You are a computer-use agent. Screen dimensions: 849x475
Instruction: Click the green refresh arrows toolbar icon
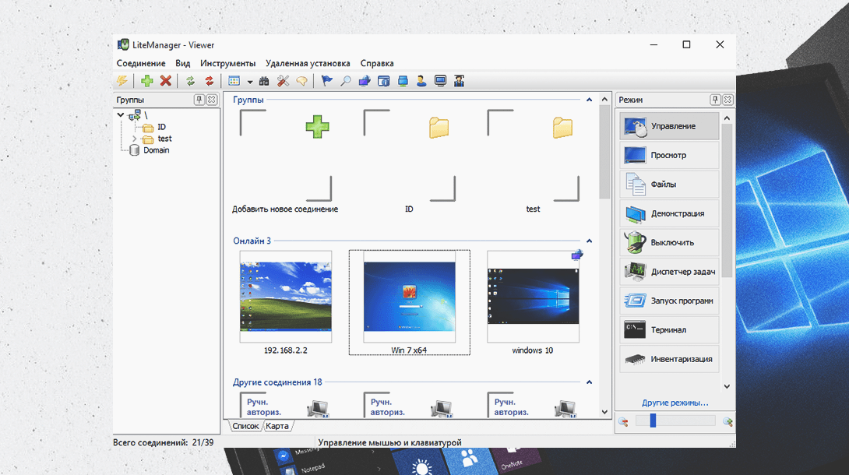[x=190, y=81]
